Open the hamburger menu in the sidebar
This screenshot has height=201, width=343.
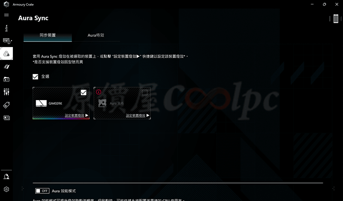tap(6, 15)
